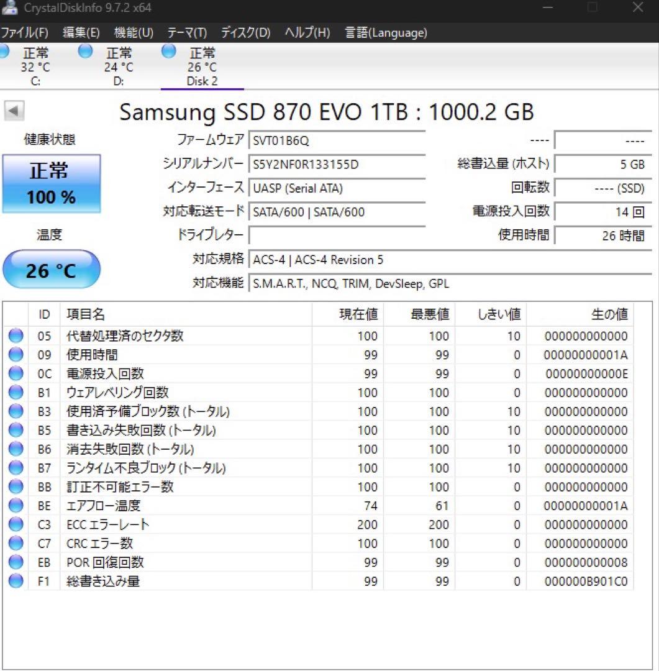Open the テーマ(T) menu
This screenshot has height=671, width=659.
click(x=186, y=32)
